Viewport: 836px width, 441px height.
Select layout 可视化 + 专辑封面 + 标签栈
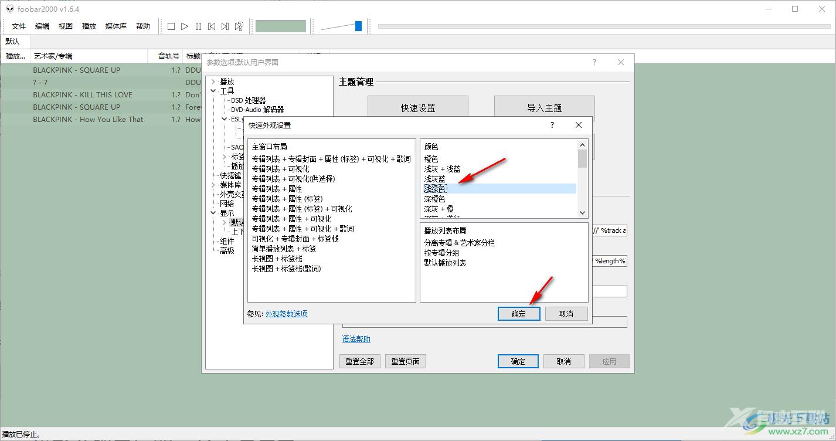click(x=295, y=239)
